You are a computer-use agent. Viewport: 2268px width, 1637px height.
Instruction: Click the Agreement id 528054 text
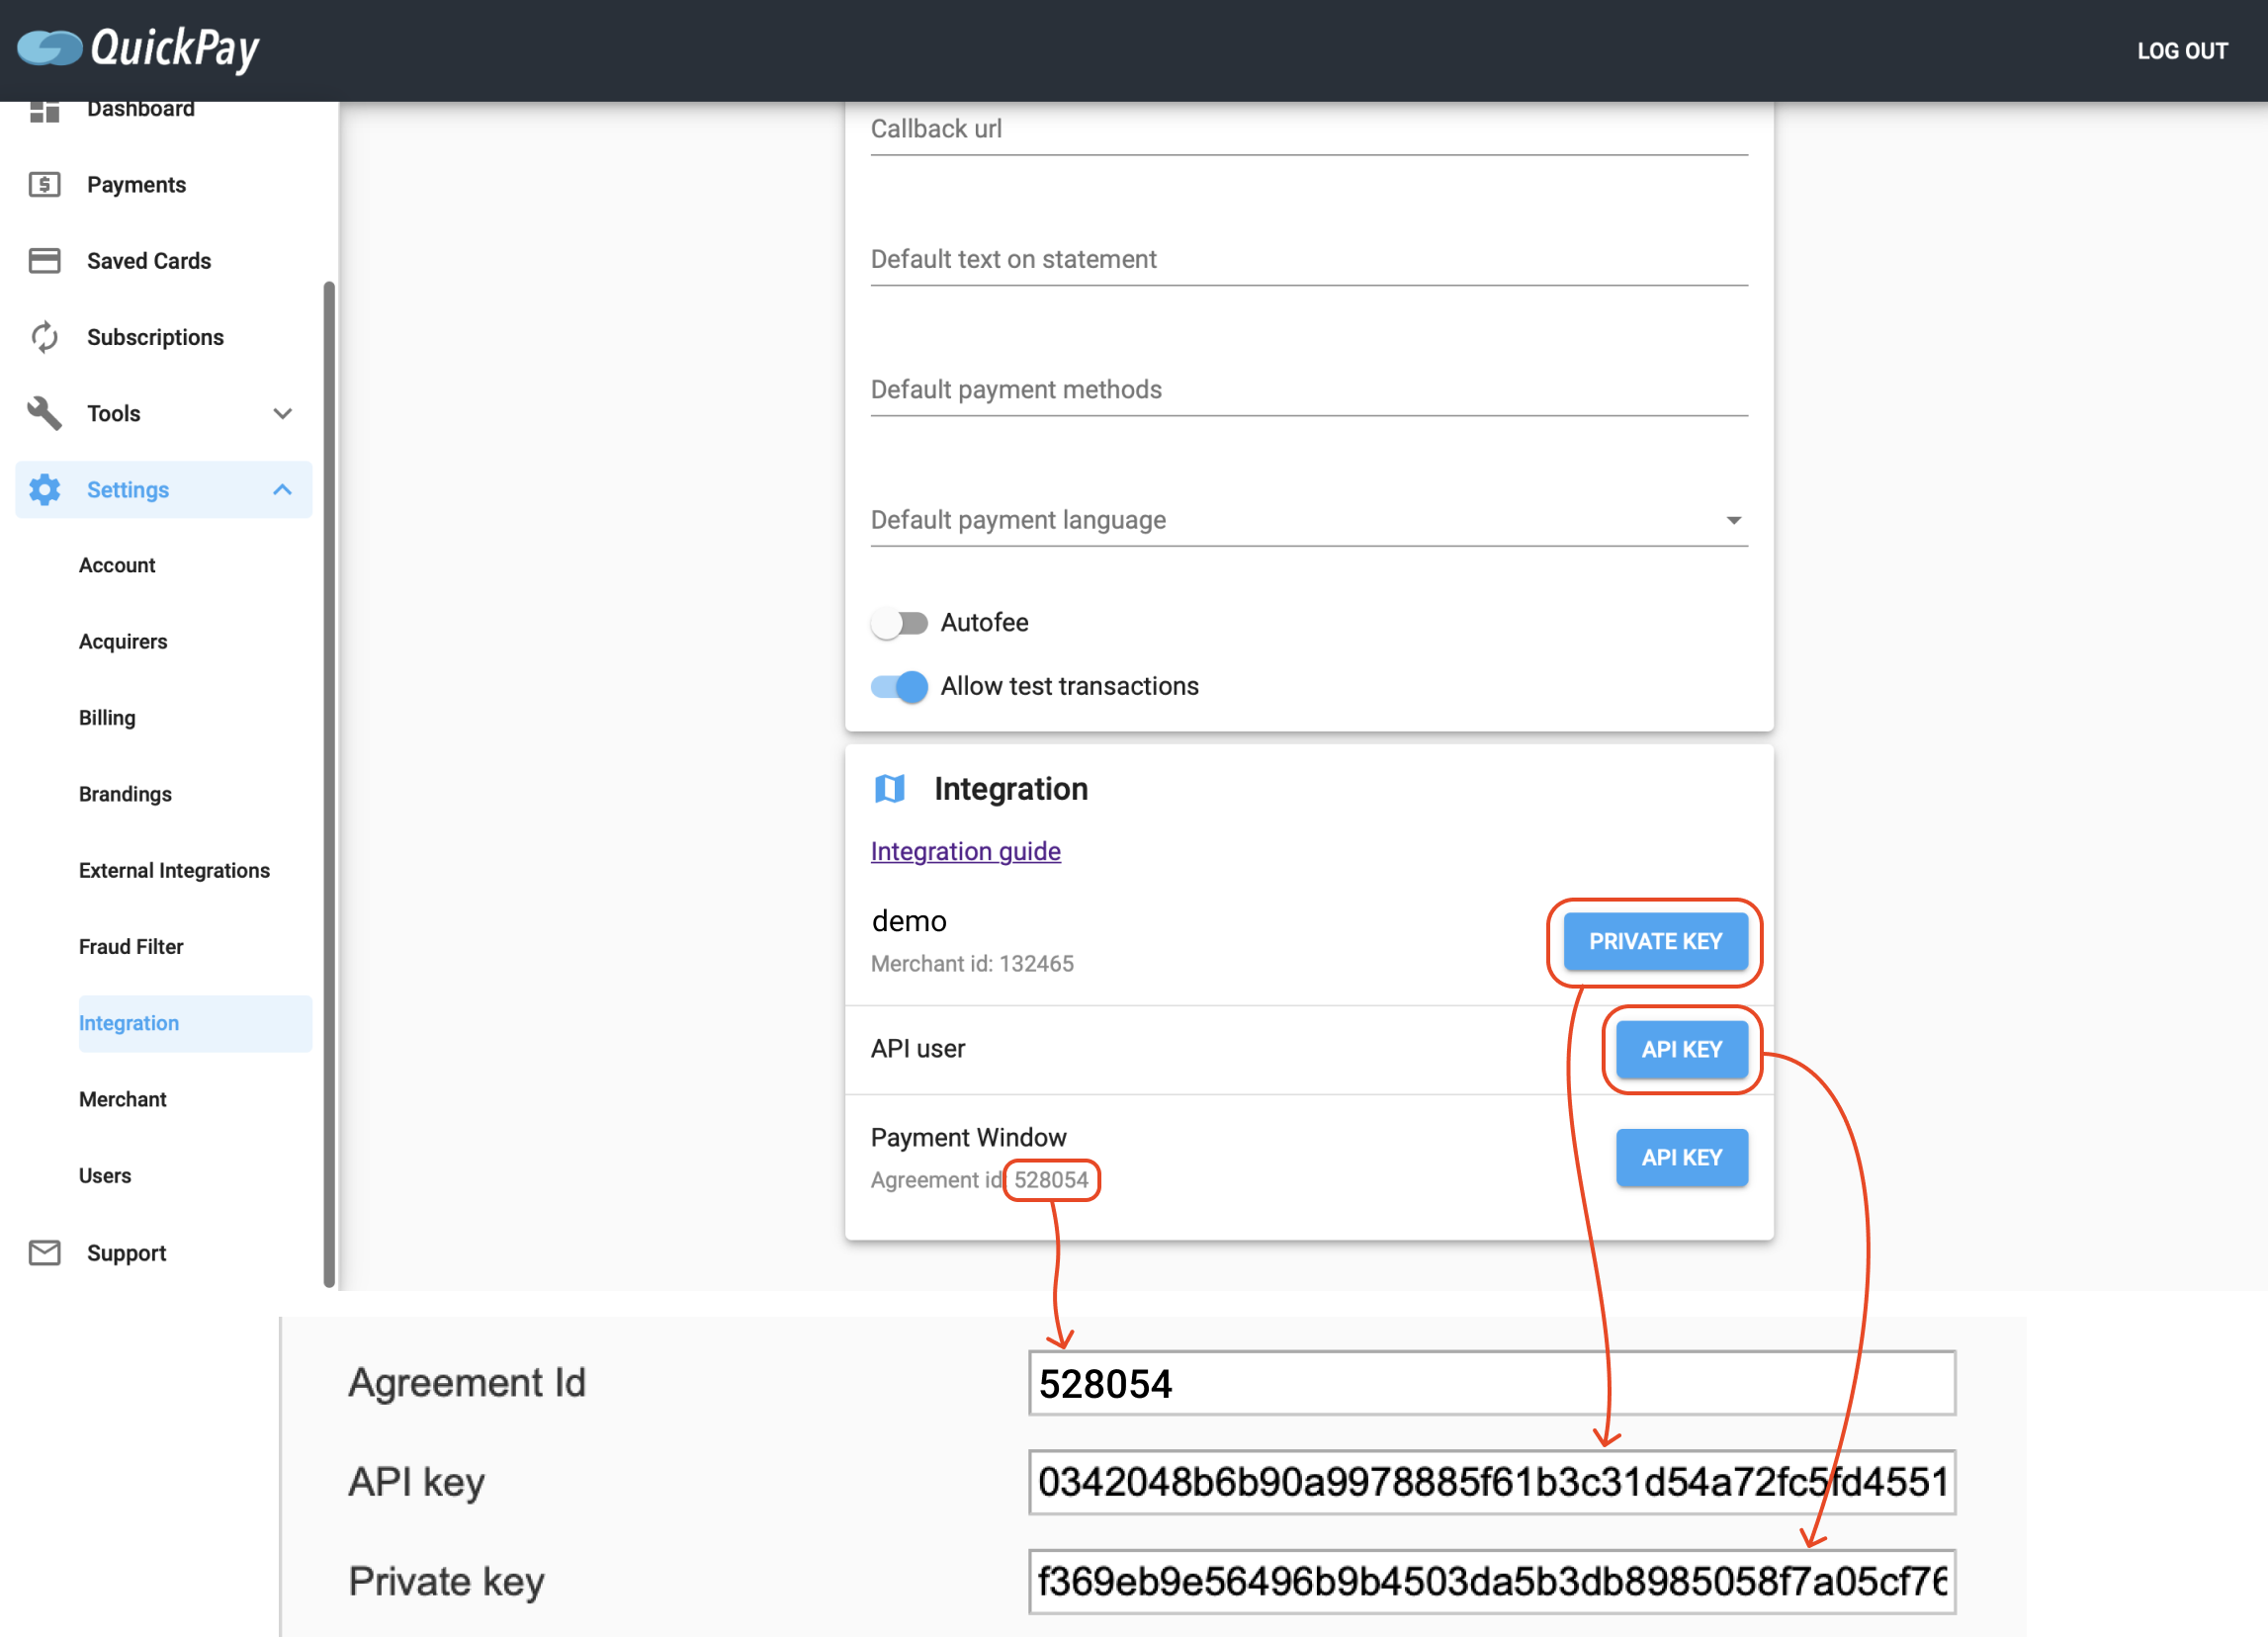point(980,1180)
